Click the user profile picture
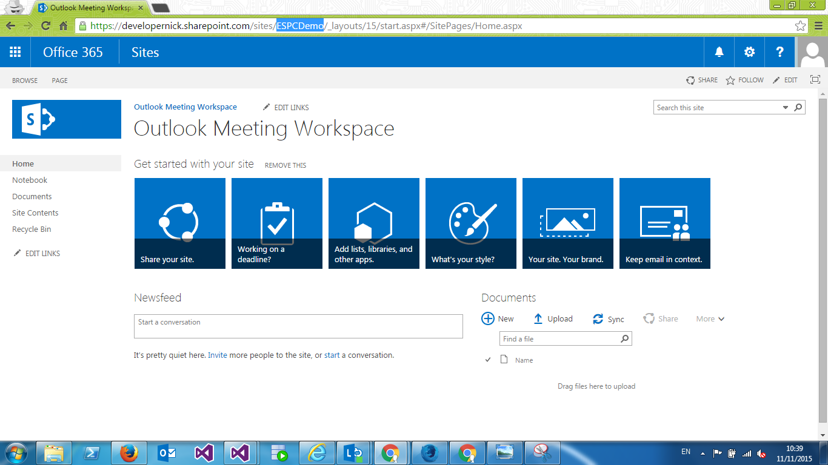This screenshot has height=465, width=828. click(x=812, y=52)
